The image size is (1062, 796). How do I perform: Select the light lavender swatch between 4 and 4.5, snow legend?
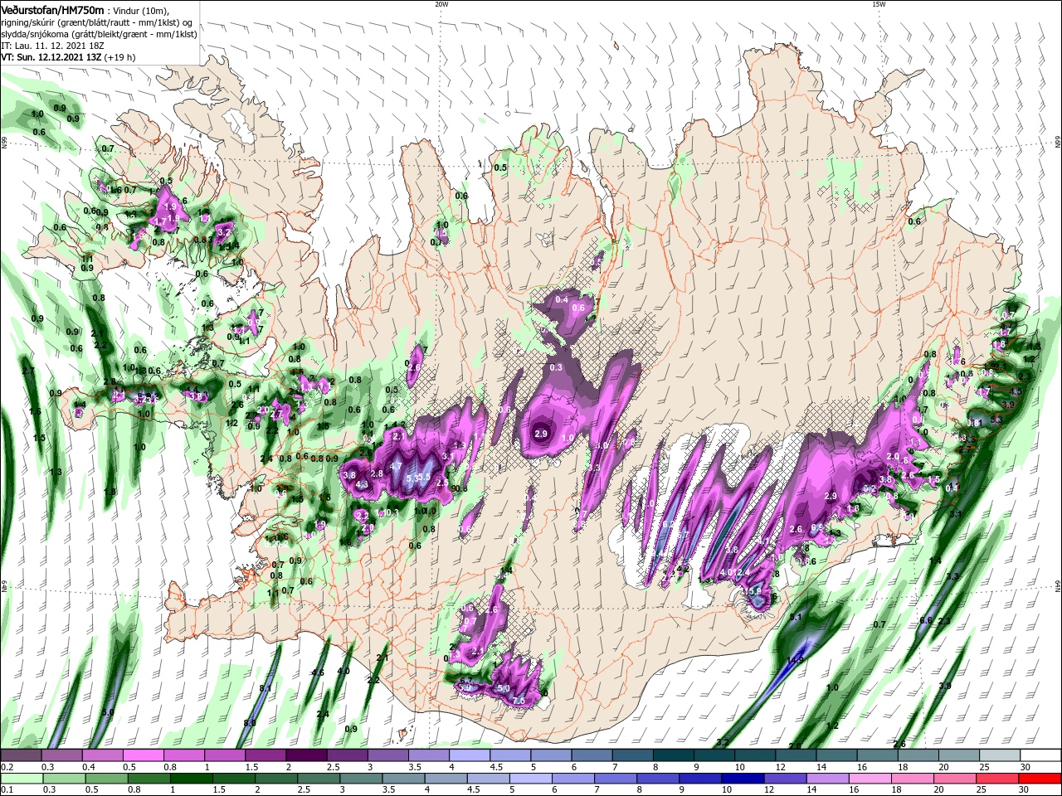[470, 755]
